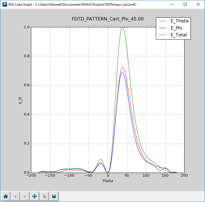Click the E_Phi legend label
The width and height of the screenshot is (205, 202).
[176, 28]
